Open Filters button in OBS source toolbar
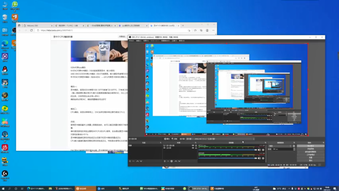Viewport: 339px width, 191px height. pyautogui.click(x=174, y=139)
